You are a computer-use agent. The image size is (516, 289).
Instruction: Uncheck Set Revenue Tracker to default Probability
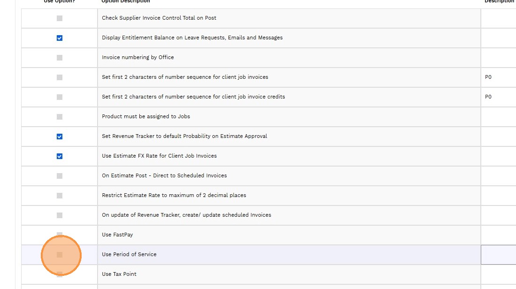tap(60, 137)
